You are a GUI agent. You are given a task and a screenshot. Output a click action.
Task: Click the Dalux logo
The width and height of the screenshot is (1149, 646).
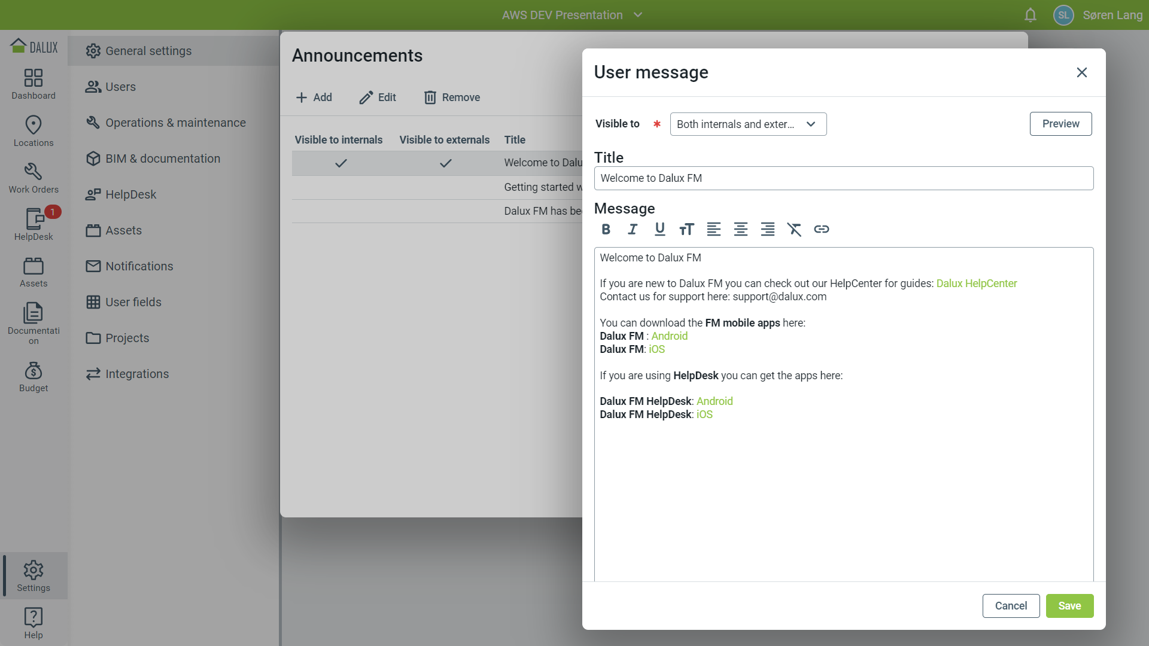tap(34, 47)
